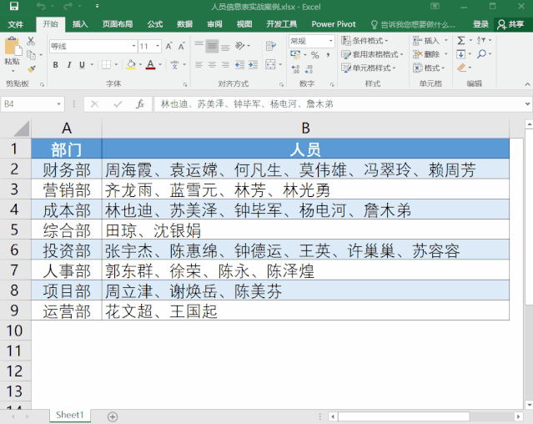The width and height of the screenshot is (533, 424).
Task: Switch to the 公式 ribbon tab
Action: click(x=155, y=24)
